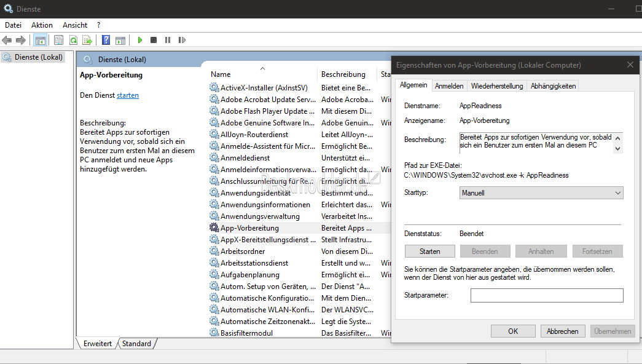Click gear icon beside Anwendungsidentität
Screen dimensions: 642x364
pos(214,192)
